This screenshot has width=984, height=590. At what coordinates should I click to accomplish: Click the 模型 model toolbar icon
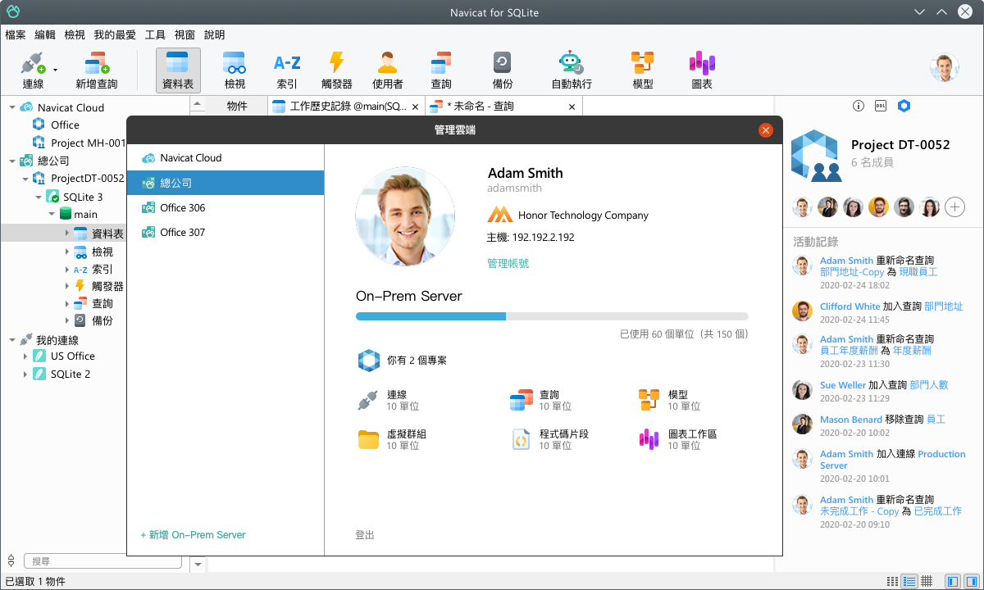point(643,70)
